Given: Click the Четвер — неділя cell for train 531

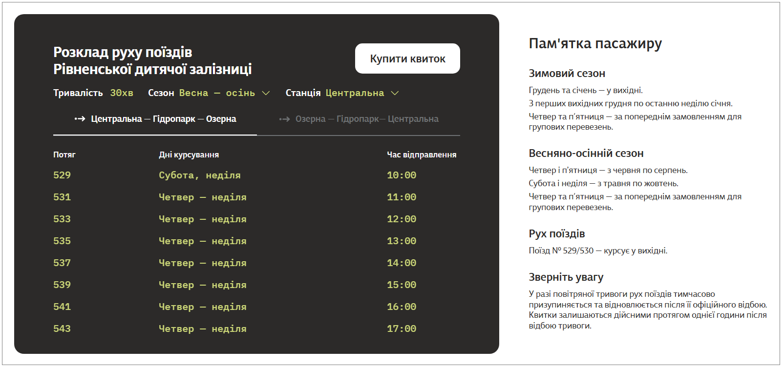Looking at the screenshot, I should pos(203,197).
